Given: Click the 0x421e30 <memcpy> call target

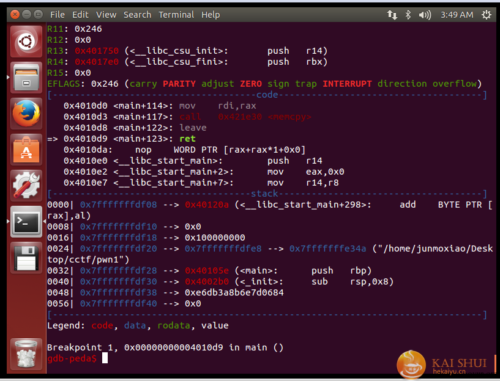Looking at the screenshot, I should [264, 117].
